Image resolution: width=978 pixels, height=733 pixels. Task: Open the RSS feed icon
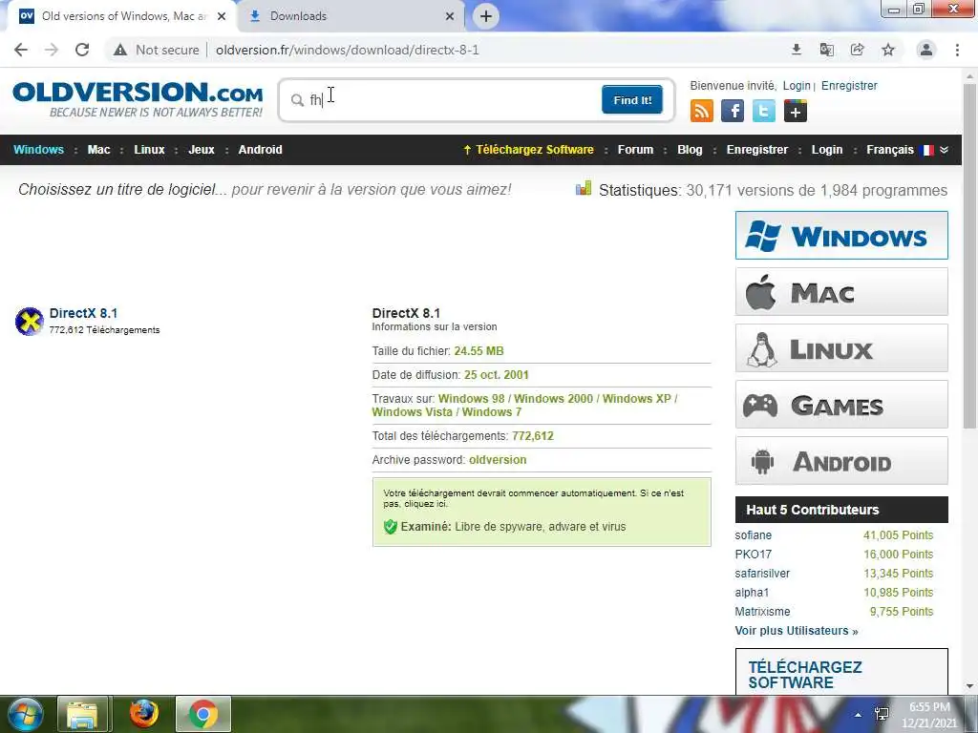click(x=702, y=111)
